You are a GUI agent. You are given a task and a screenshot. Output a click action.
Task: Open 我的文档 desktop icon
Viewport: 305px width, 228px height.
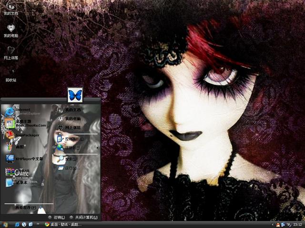pyautogui.click(x=11, y=8)
